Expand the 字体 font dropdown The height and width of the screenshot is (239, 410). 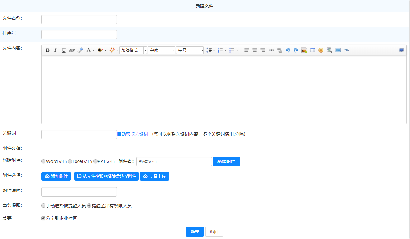(x=161, y=50)
